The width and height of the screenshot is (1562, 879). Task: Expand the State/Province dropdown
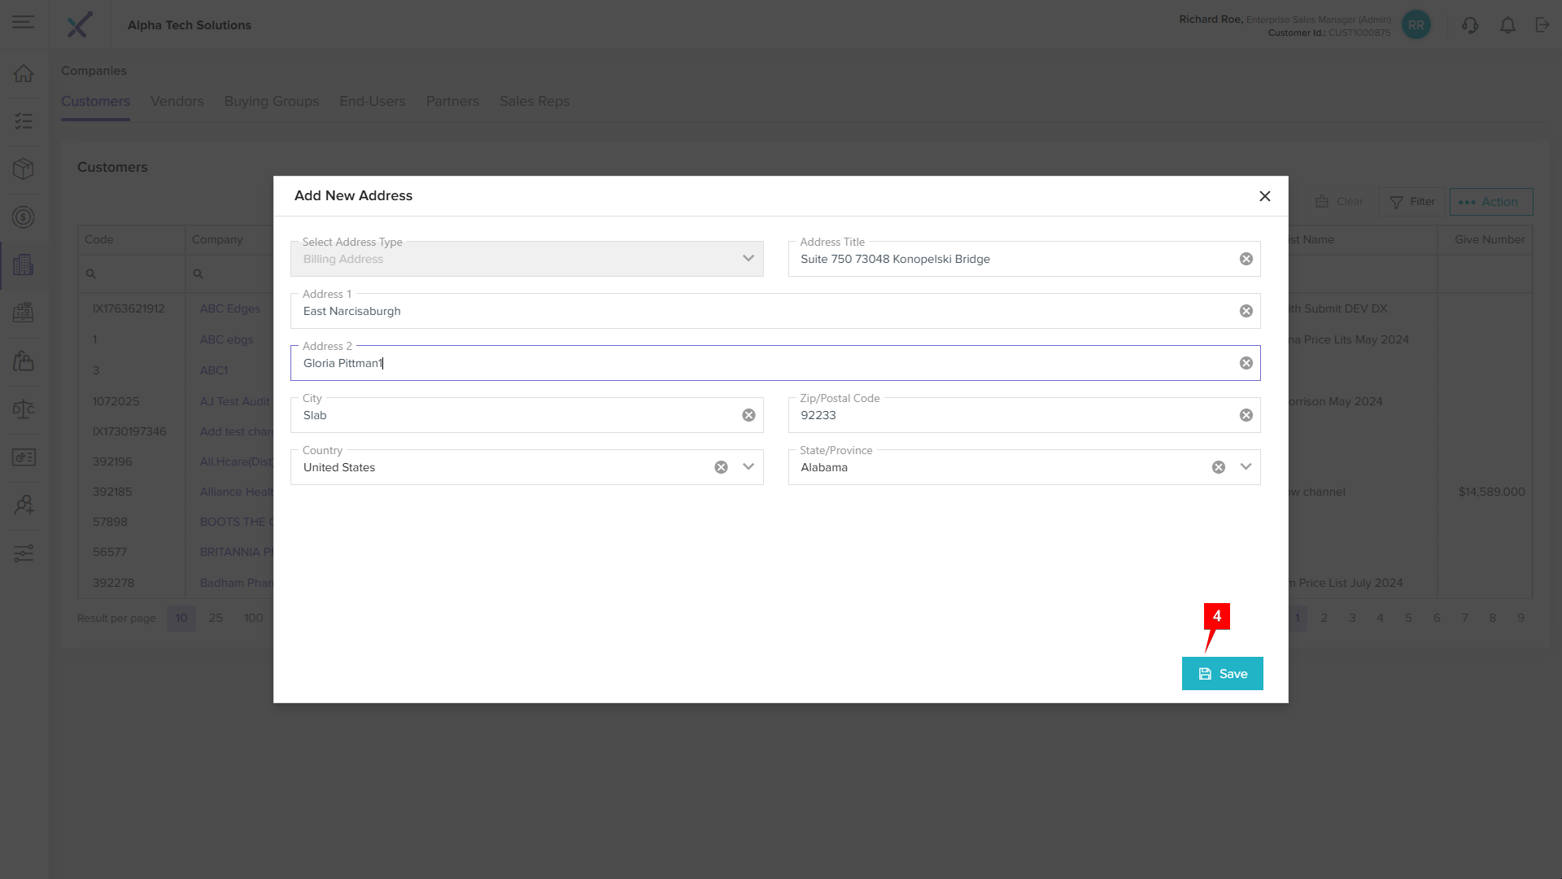(1246, 467)
